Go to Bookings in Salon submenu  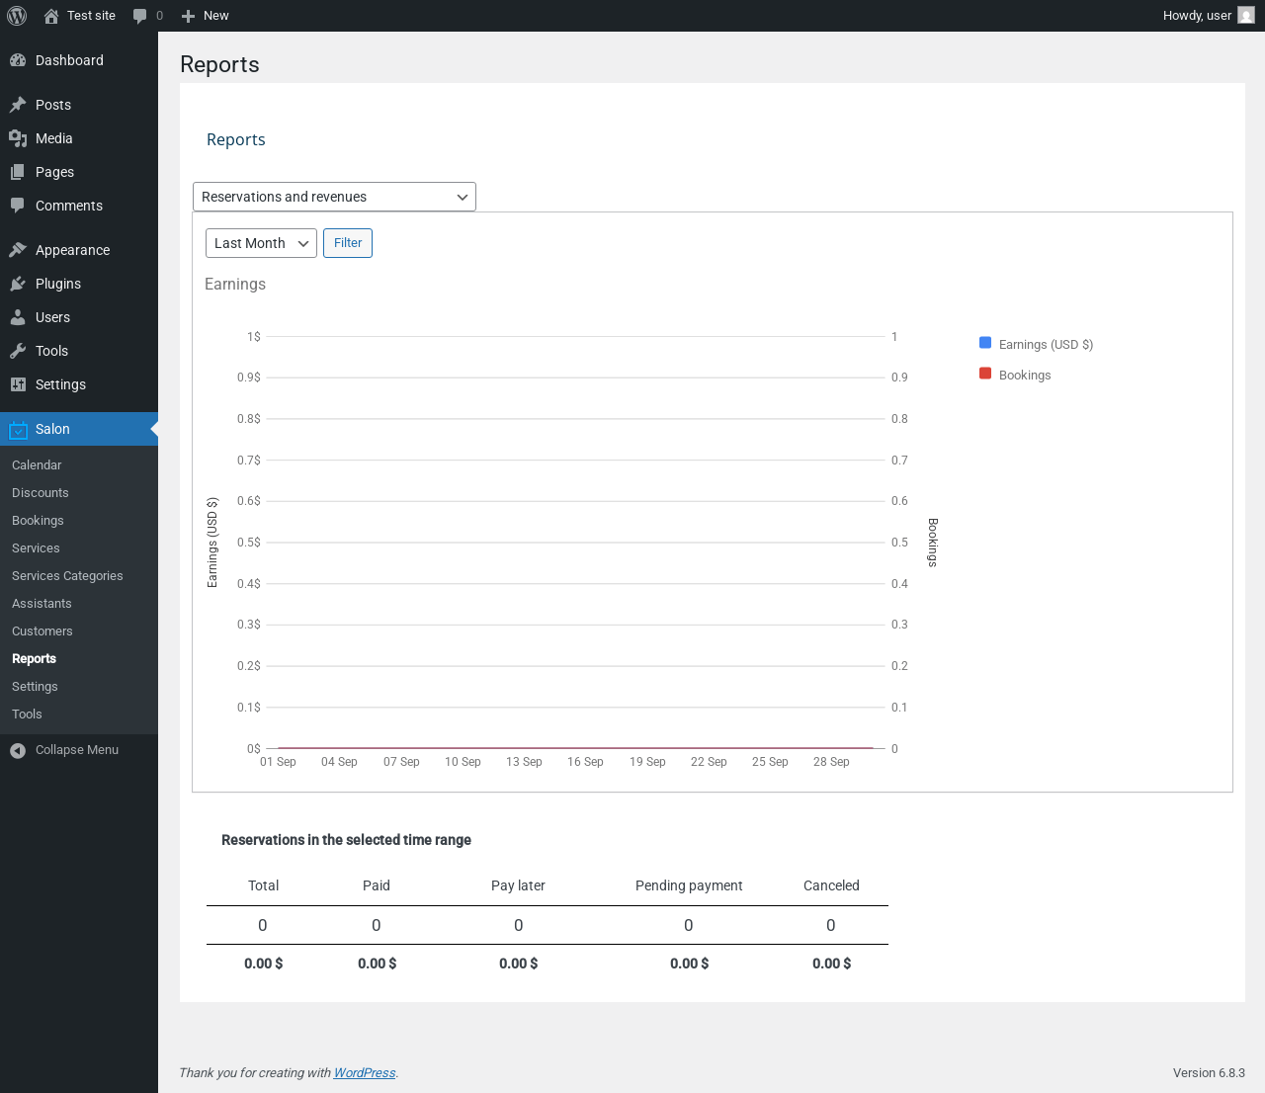[38, 521]
